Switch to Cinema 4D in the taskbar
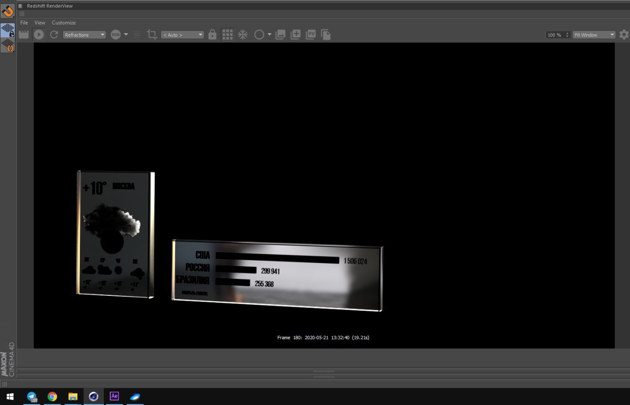Image resolution: width=630 pixels, height=405 pixels. pos(94,396)
